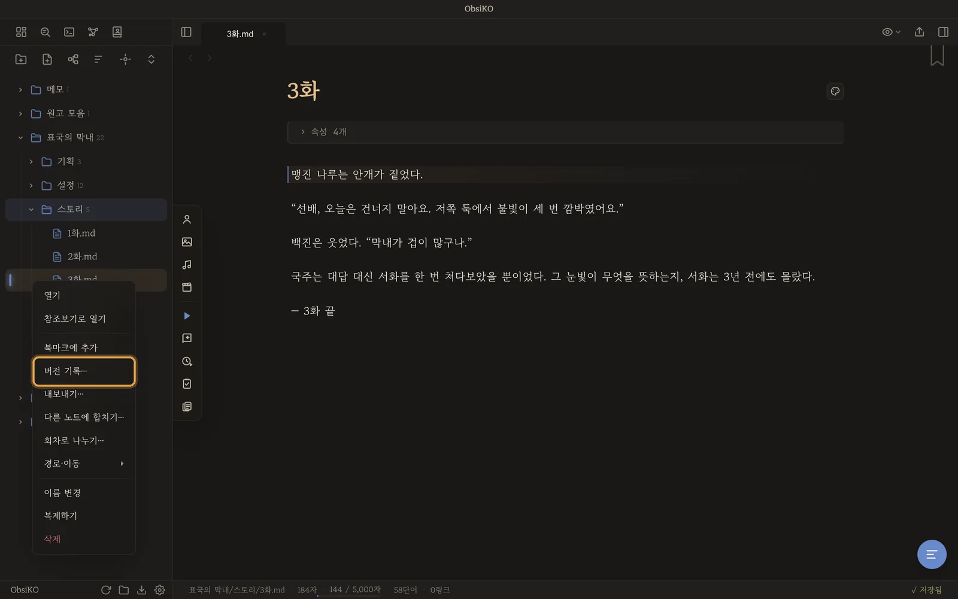The image size is (958, 599).
Task: Click the blue floating outline button
Action: 932,555
